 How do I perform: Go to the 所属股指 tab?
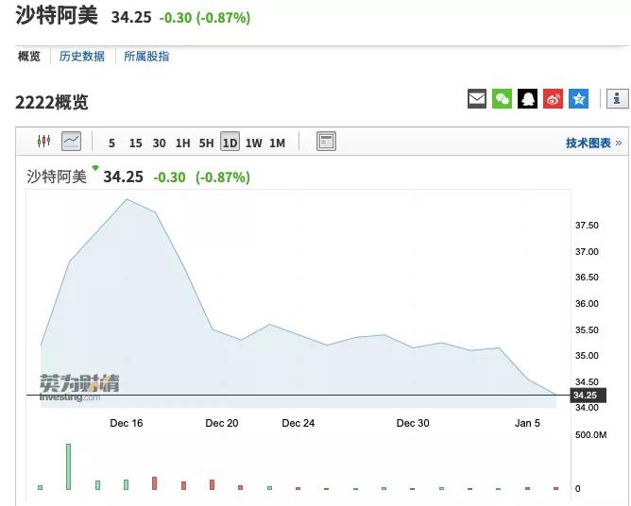pos(147,57)
